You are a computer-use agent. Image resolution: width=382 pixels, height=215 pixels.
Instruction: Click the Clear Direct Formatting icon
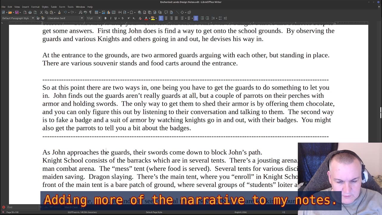[140, 18]
